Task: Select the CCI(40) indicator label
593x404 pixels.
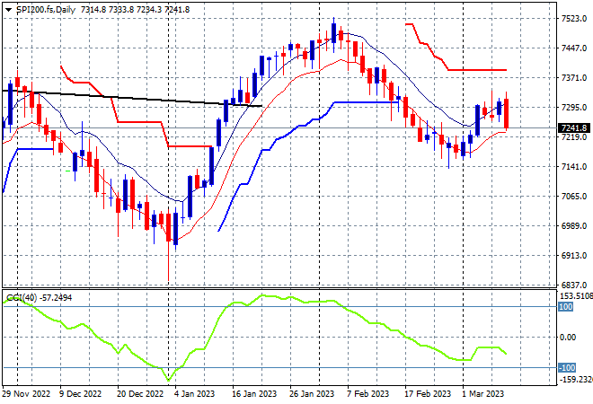Action: click(x=22, y=298)
